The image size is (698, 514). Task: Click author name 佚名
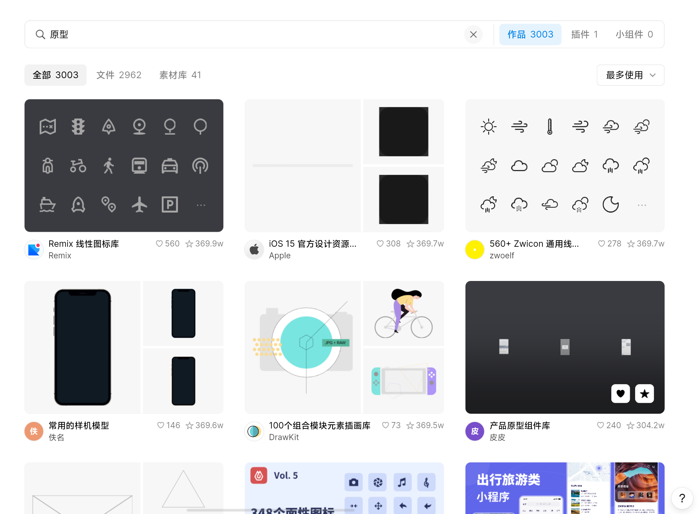pos(56,437)
